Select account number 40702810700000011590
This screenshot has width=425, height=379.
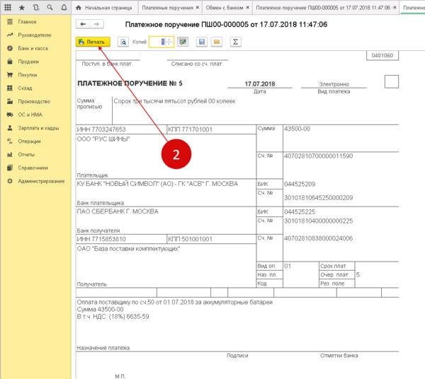[x=318, y=156]
